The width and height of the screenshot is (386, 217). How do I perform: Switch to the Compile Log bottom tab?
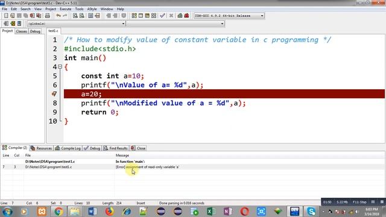point(68,148)
